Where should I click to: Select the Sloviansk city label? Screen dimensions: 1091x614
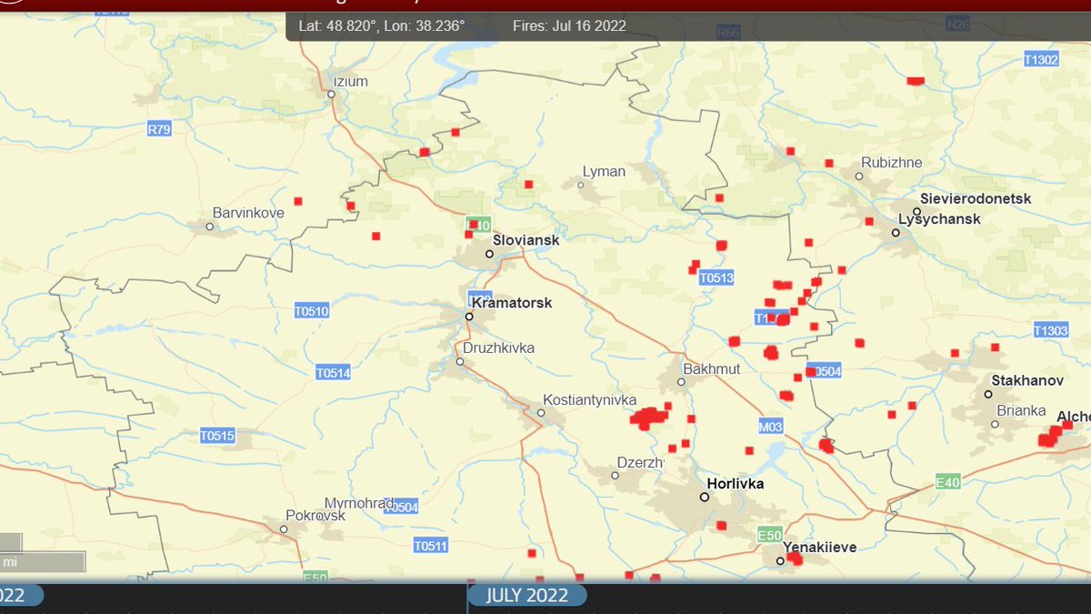click(525, 240)
